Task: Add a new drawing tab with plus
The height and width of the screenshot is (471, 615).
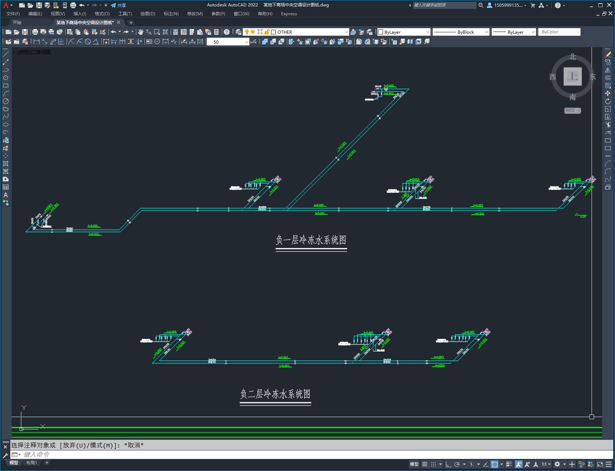Action: click(x=131, y=22)
